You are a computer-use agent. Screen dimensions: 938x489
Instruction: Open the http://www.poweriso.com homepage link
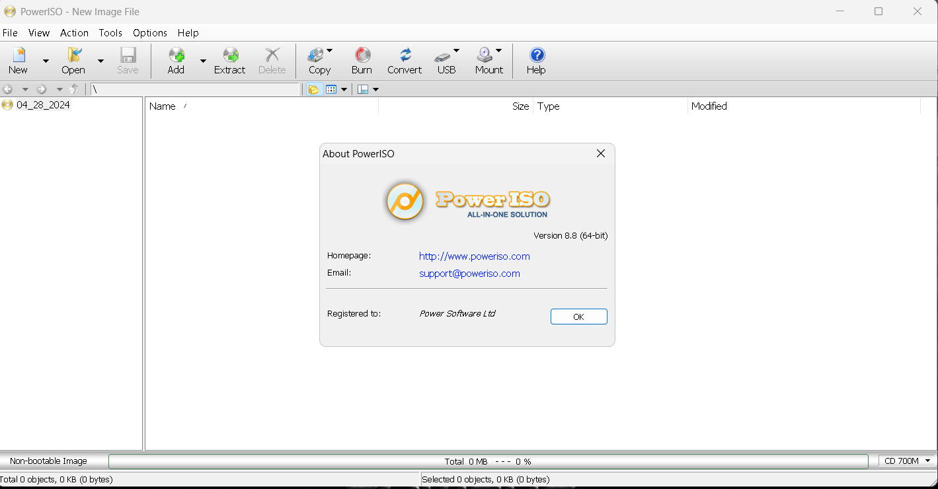(475, 256)
